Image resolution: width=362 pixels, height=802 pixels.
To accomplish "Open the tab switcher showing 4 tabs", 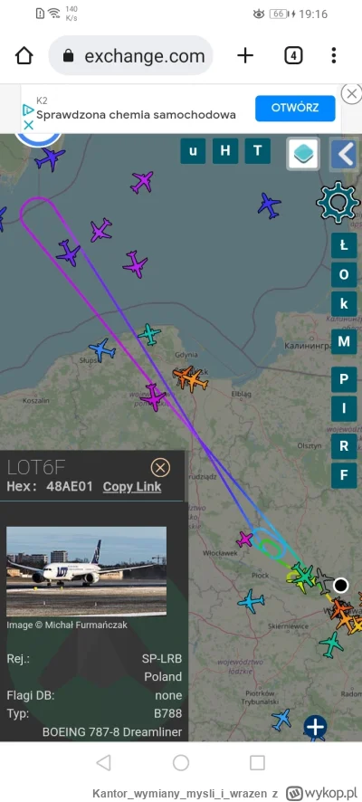I will [x=293, y=55].
